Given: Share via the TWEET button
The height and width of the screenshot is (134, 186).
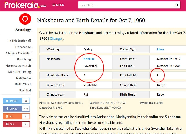Looking at the screenshot, I should point(12,101).
